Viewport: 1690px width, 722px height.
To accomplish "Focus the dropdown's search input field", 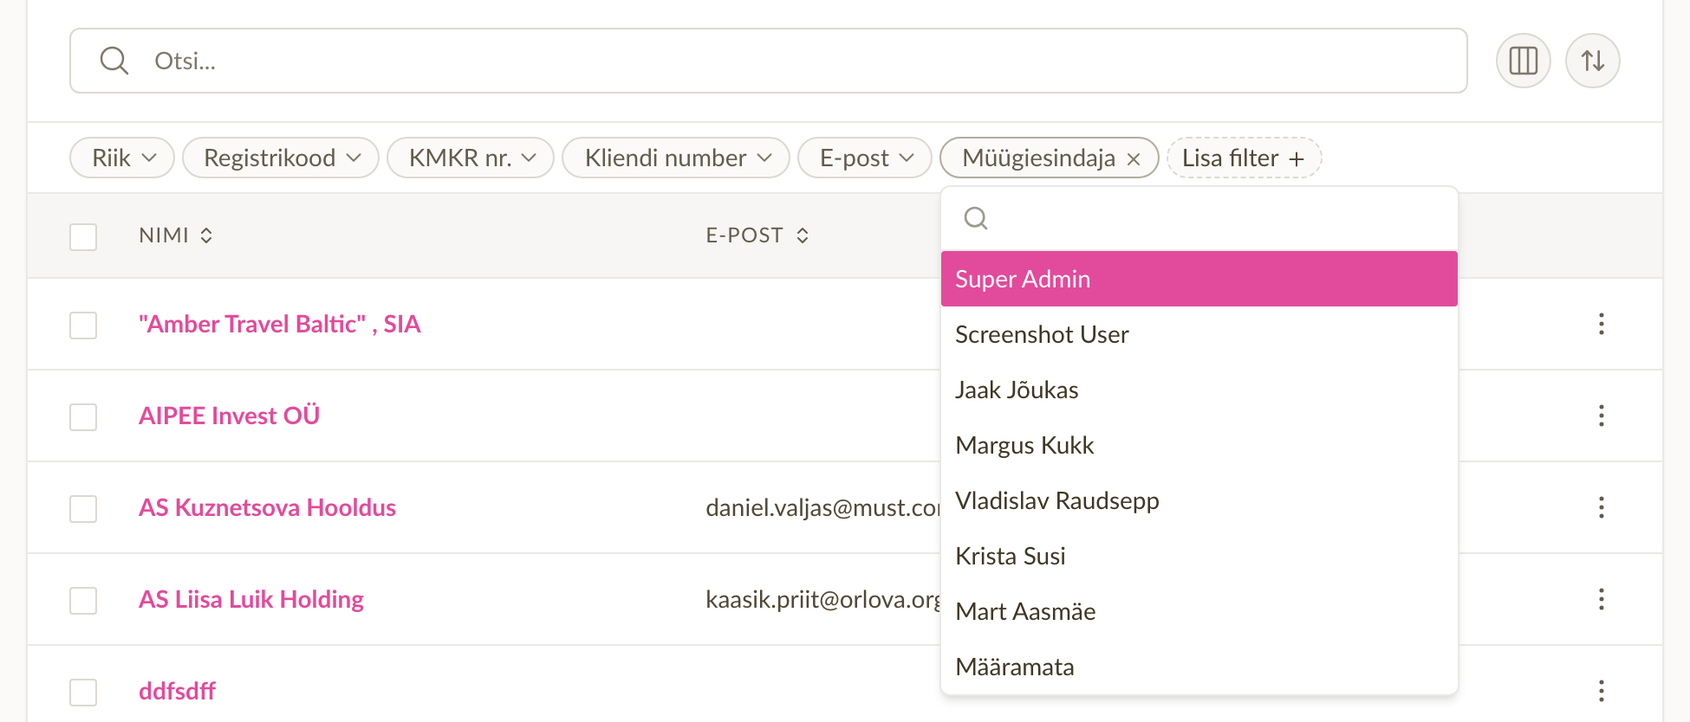I will click(1199, 218).
